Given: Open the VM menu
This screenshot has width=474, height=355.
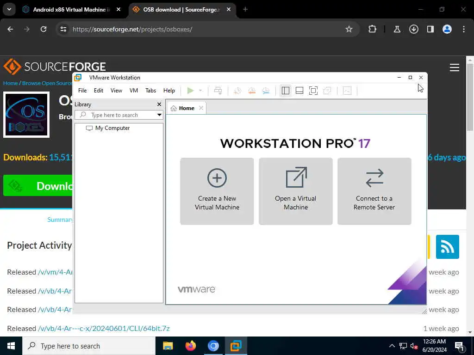Looking at the screenshot, I should (134, 91).
